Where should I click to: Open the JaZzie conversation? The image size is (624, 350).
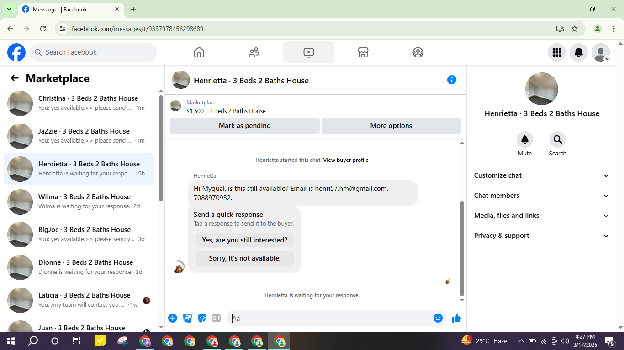(79, 136)
